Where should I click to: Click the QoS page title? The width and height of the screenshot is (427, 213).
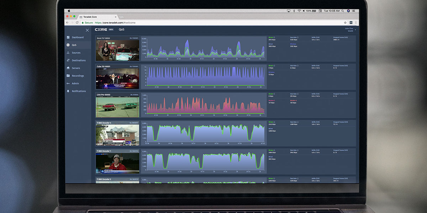121,29
